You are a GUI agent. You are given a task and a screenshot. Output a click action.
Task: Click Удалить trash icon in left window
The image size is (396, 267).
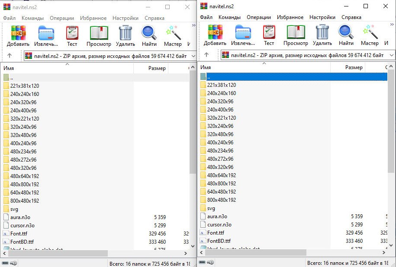pos(126,33)
